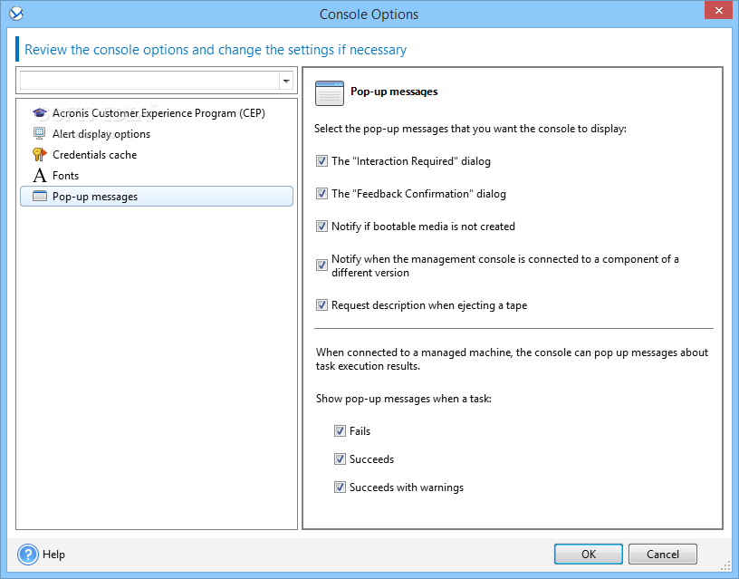Toggle the Fails pop-up checkbox

coord(340,431)
